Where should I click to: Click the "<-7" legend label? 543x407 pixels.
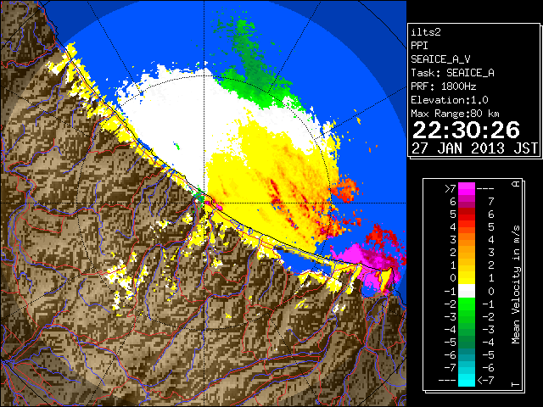(x=485, y=381)
